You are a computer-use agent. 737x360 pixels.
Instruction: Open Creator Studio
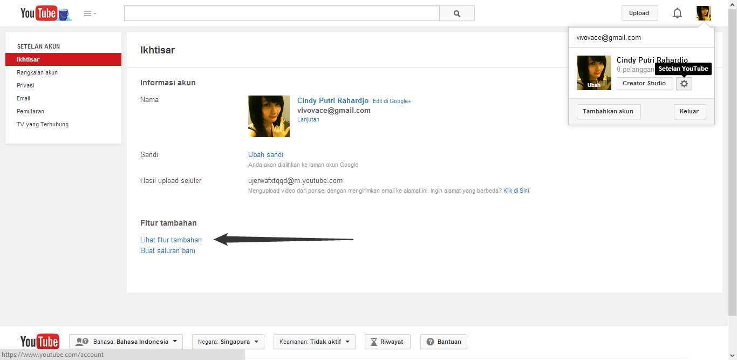pos(645,84)
